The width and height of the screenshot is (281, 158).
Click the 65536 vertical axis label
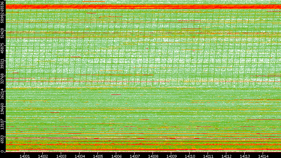tap(2, 6)
